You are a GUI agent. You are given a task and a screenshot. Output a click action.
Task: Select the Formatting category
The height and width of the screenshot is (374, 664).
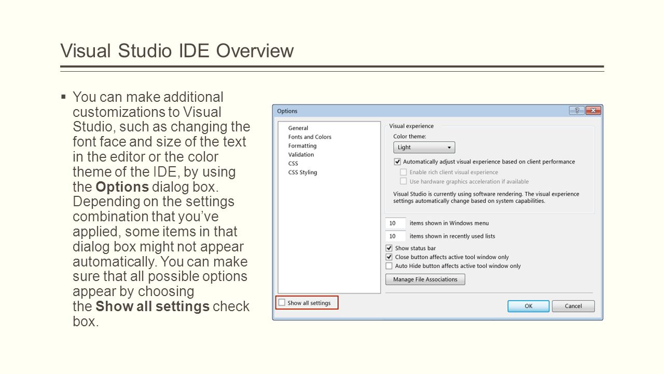coord(302,145)
